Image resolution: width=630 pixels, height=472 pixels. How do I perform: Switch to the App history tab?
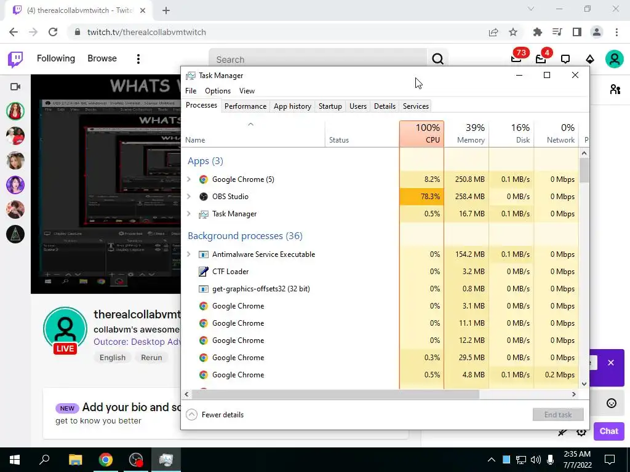(292, 106)
